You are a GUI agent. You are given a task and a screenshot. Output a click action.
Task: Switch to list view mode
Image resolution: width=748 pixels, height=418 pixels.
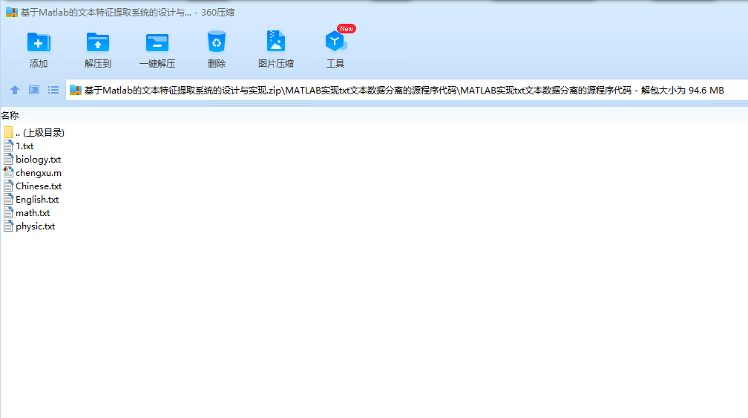pos(53,90)
